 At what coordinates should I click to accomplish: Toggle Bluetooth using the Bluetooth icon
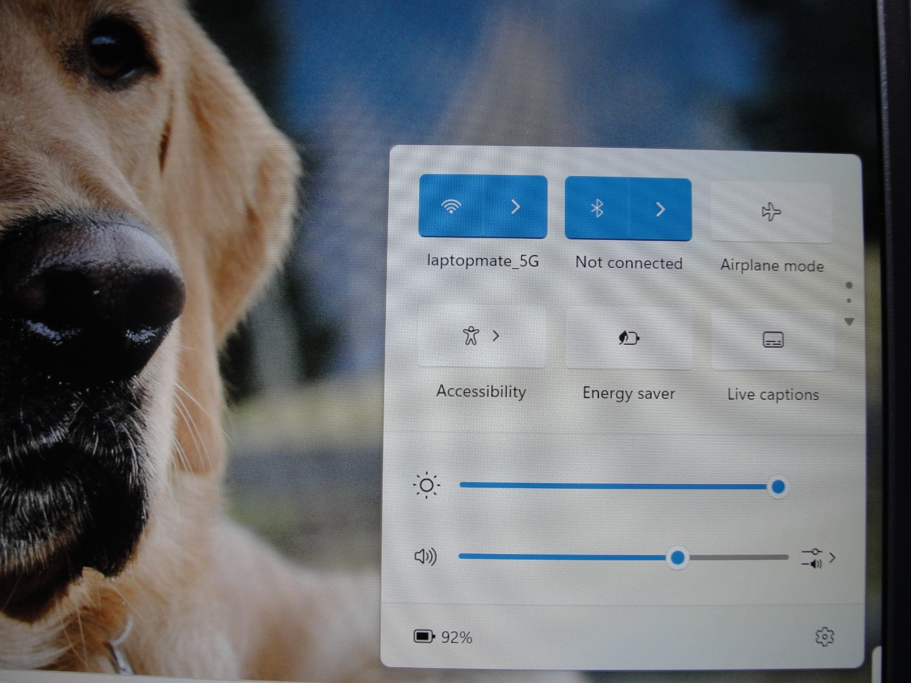click(x=597, y=209)
